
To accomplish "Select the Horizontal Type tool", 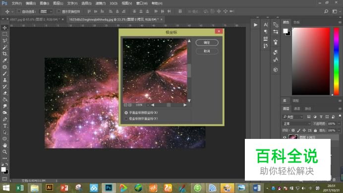I will click(4, 126).
